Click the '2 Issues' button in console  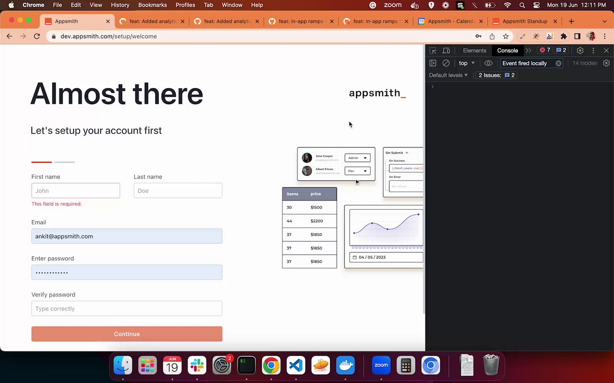[x=496, y=75]
